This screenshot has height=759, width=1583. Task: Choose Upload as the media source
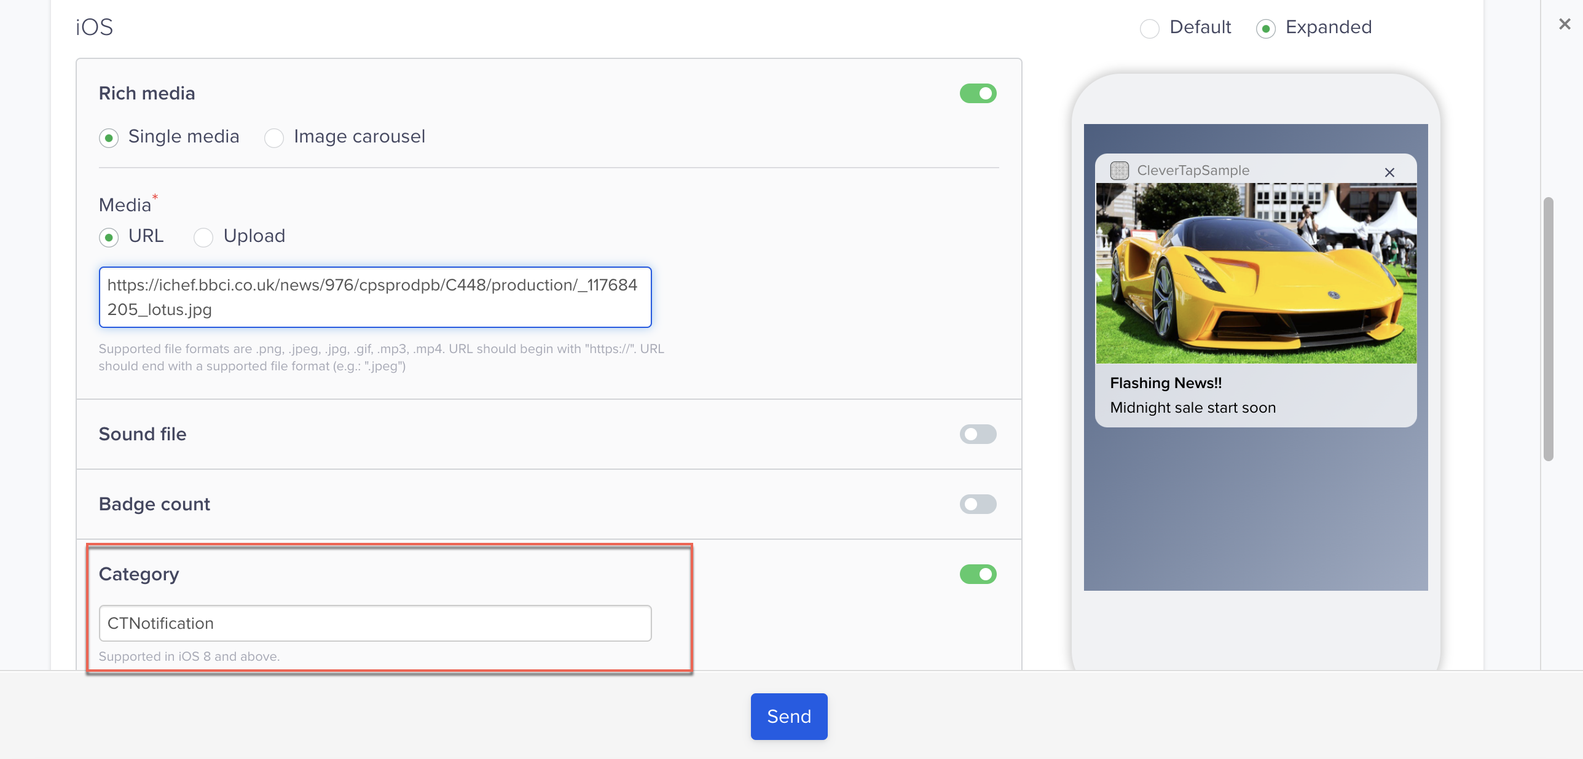point(203,238)
